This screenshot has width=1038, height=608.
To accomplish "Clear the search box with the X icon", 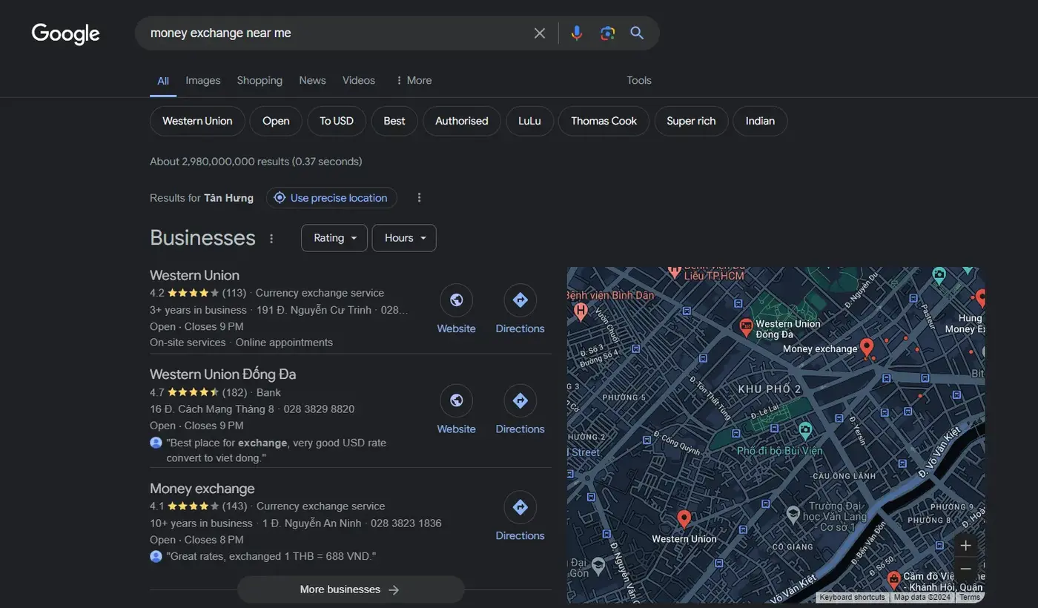I will [540, 33].
